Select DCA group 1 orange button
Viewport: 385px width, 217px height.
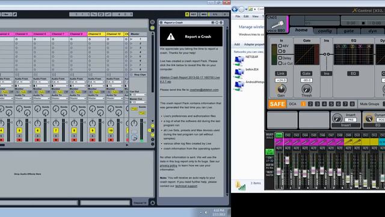click(303, 104)
